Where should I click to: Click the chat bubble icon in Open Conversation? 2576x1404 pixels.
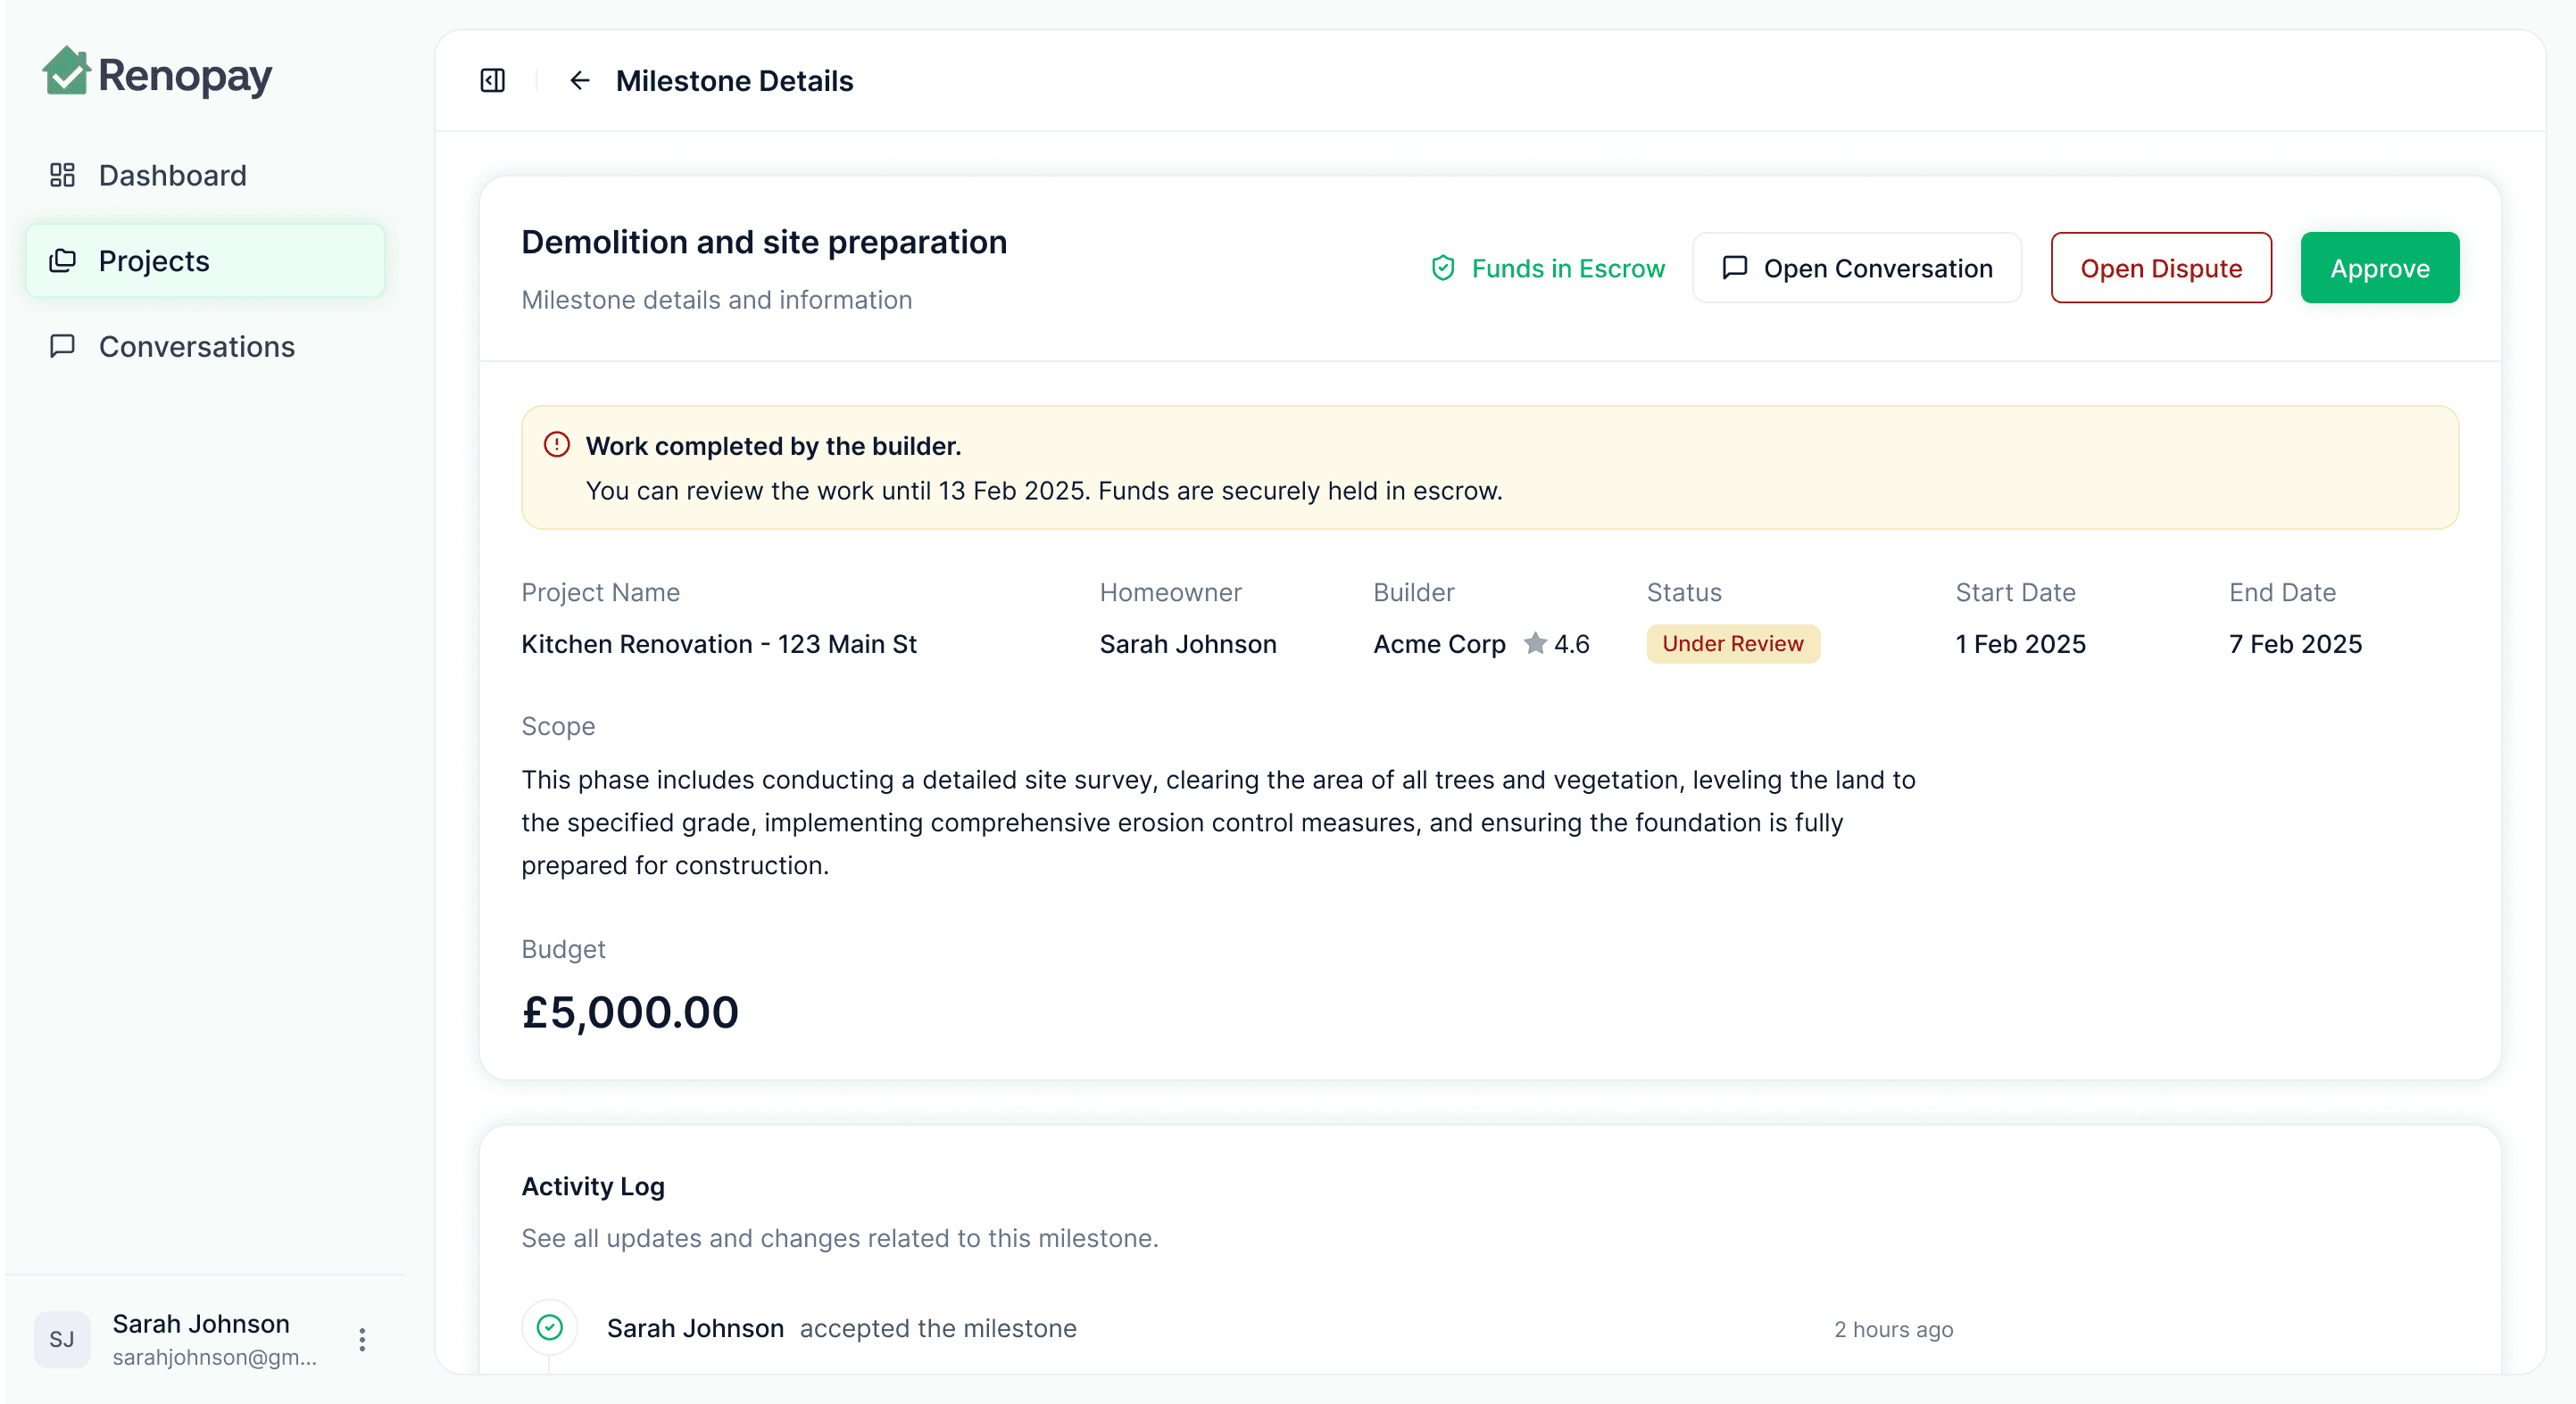click(1735, 268)
